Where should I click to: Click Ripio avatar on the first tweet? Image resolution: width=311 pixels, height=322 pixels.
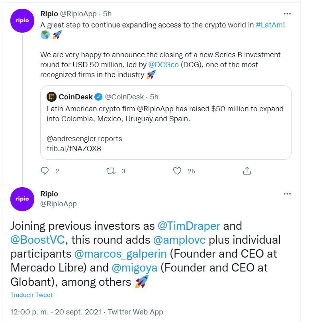click(22, 21)
